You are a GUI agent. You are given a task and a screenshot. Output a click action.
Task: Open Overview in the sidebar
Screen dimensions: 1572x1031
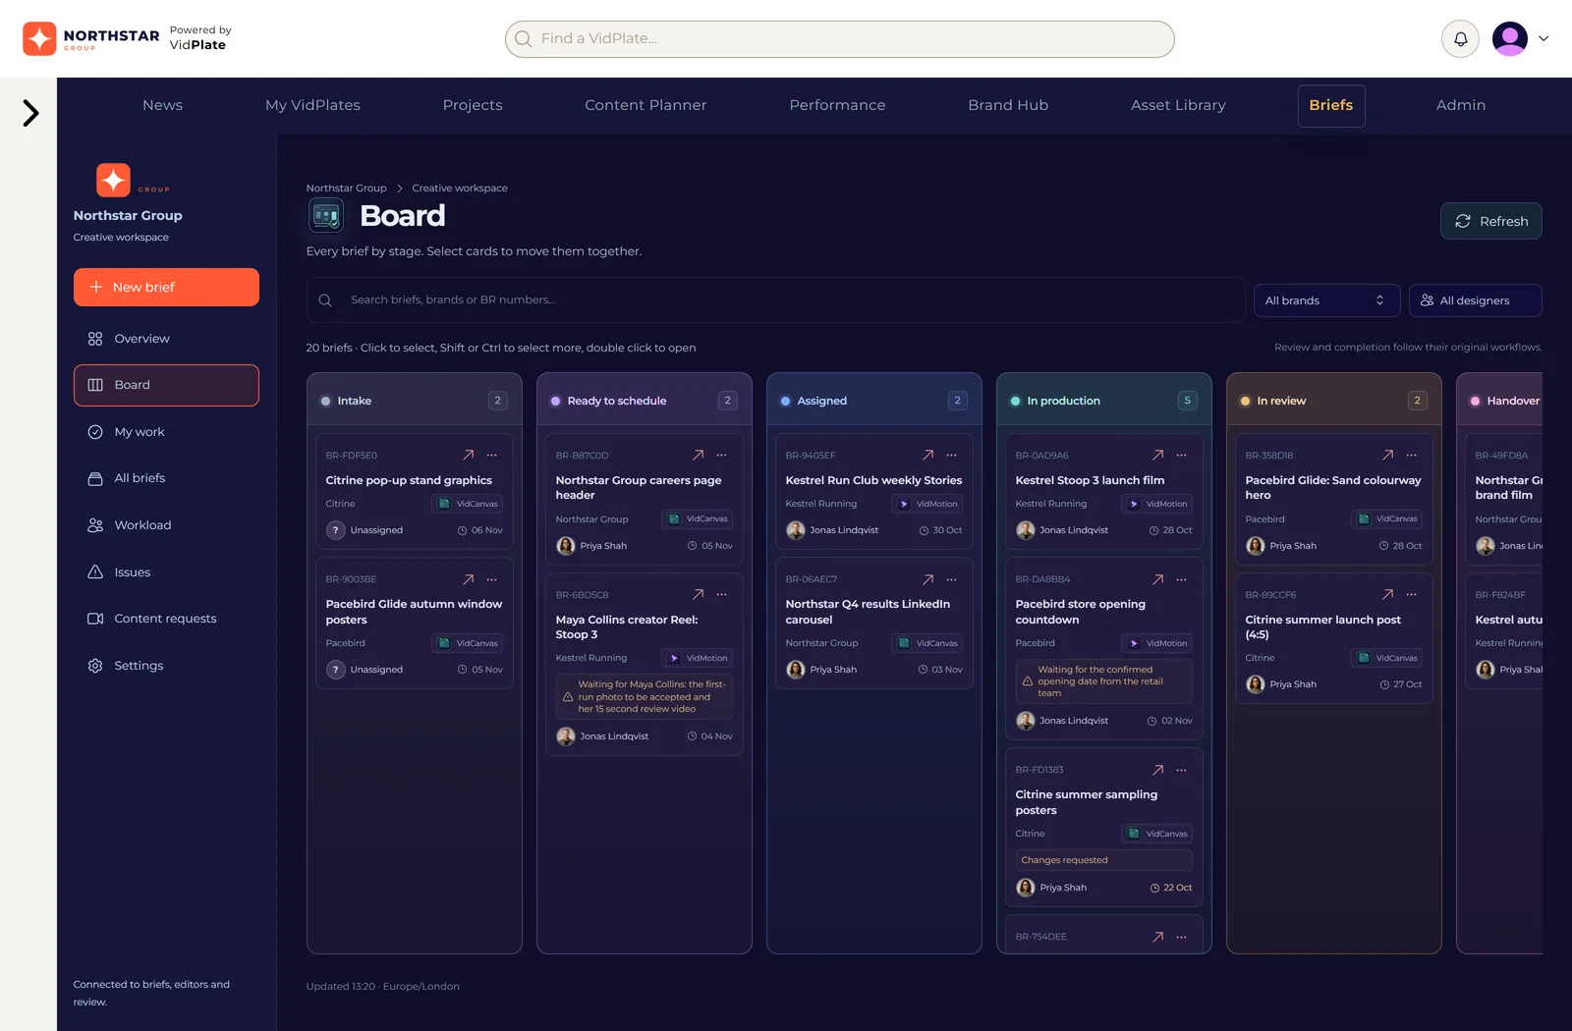166,339
